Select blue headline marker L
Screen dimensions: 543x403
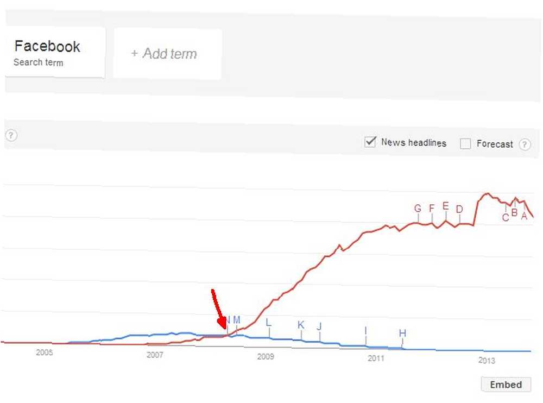(269, 322)
